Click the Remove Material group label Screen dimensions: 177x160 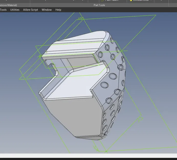point(8,5)
